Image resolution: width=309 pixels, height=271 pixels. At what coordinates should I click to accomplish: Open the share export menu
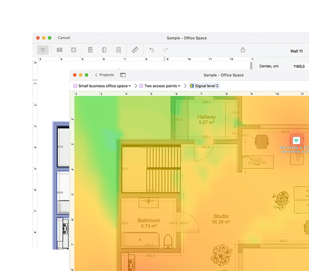243,50
